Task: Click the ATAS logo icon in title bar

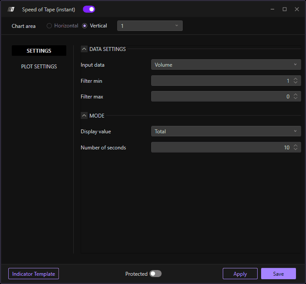Action: [x=11, y=9]
